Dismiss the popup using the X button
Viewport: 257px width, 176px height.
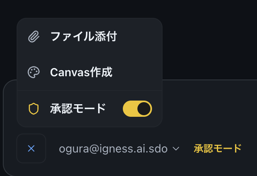tap(31, 148)
